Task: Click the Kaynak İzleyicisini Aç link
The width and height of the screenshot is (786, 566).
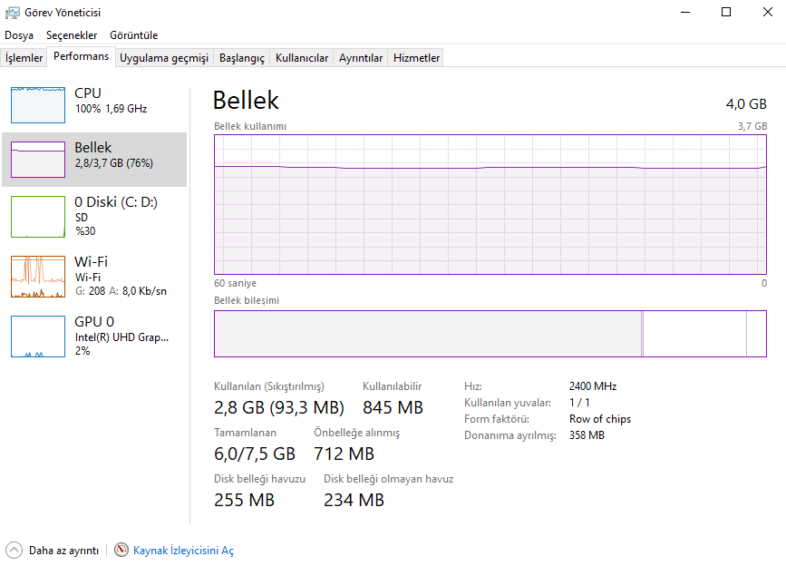Action: [183, 551]
